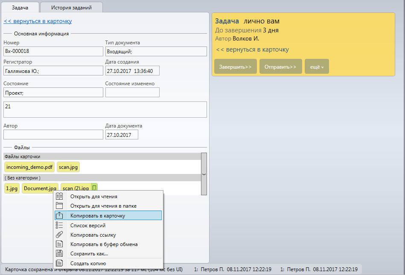Follow the вернуться в карточку link in yellow panel
The image size is (405, 275).
[252, 49]
